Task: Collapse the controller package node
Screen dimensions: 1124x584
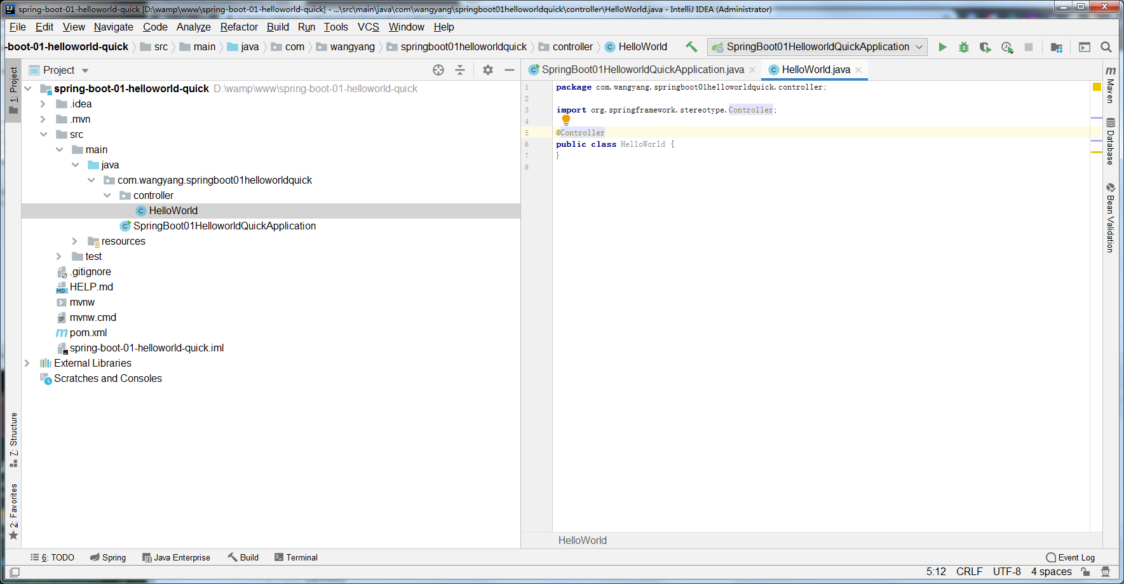Action: point(107,195)
